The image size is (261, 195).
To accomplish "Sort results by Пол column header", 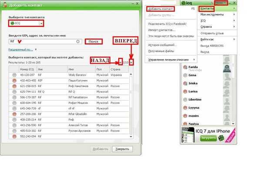I will pyautogui.click(x=103, y=69).
